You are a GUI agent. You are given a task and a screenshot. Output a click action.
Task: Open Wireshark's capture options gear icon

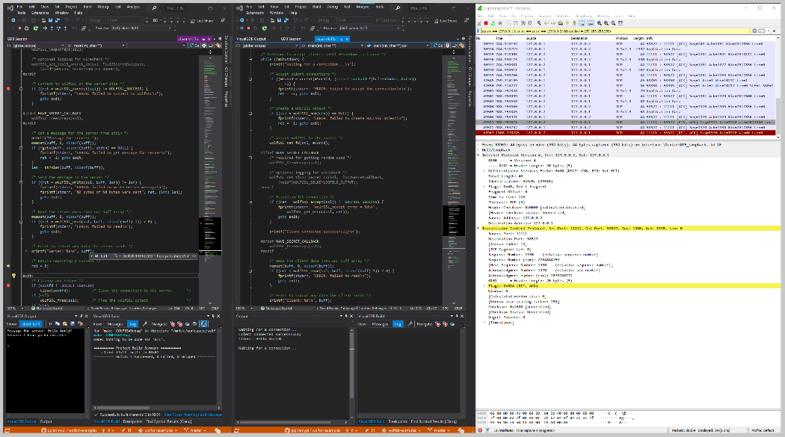(x=499, y=22)
